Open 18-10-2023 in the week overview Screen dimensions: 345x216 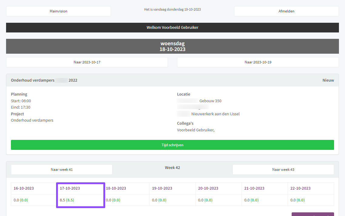[x=116, y=188]
